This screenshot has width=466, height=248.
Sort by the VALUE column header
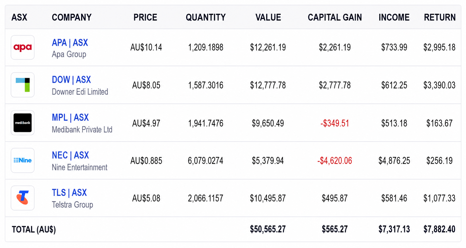tap(268, 17)
